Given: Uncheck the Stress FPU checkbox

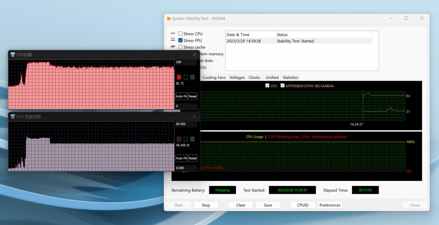Looking at the screenshot, I should (180, 41).
